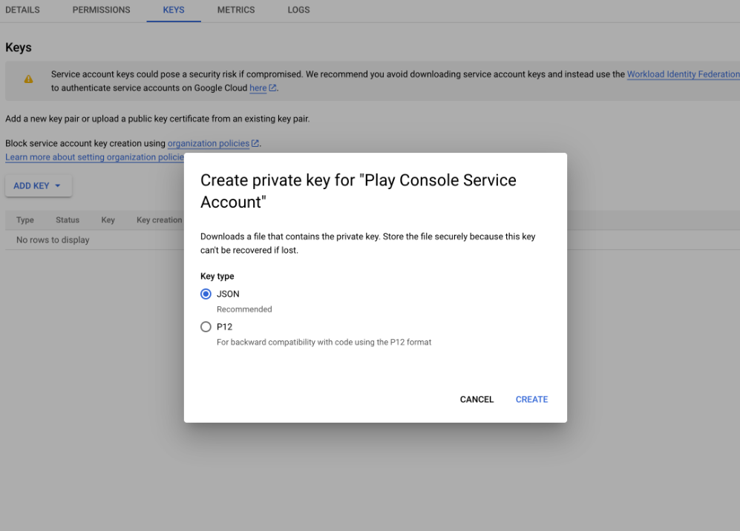Select the JSON key type radio button
Image resolution: width=740 pixels, height=531 pixels.
click(206, 294)
